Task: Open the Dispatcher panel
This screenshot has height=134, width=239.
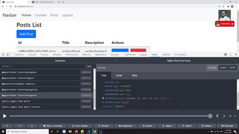Action: tap(126, 126)
